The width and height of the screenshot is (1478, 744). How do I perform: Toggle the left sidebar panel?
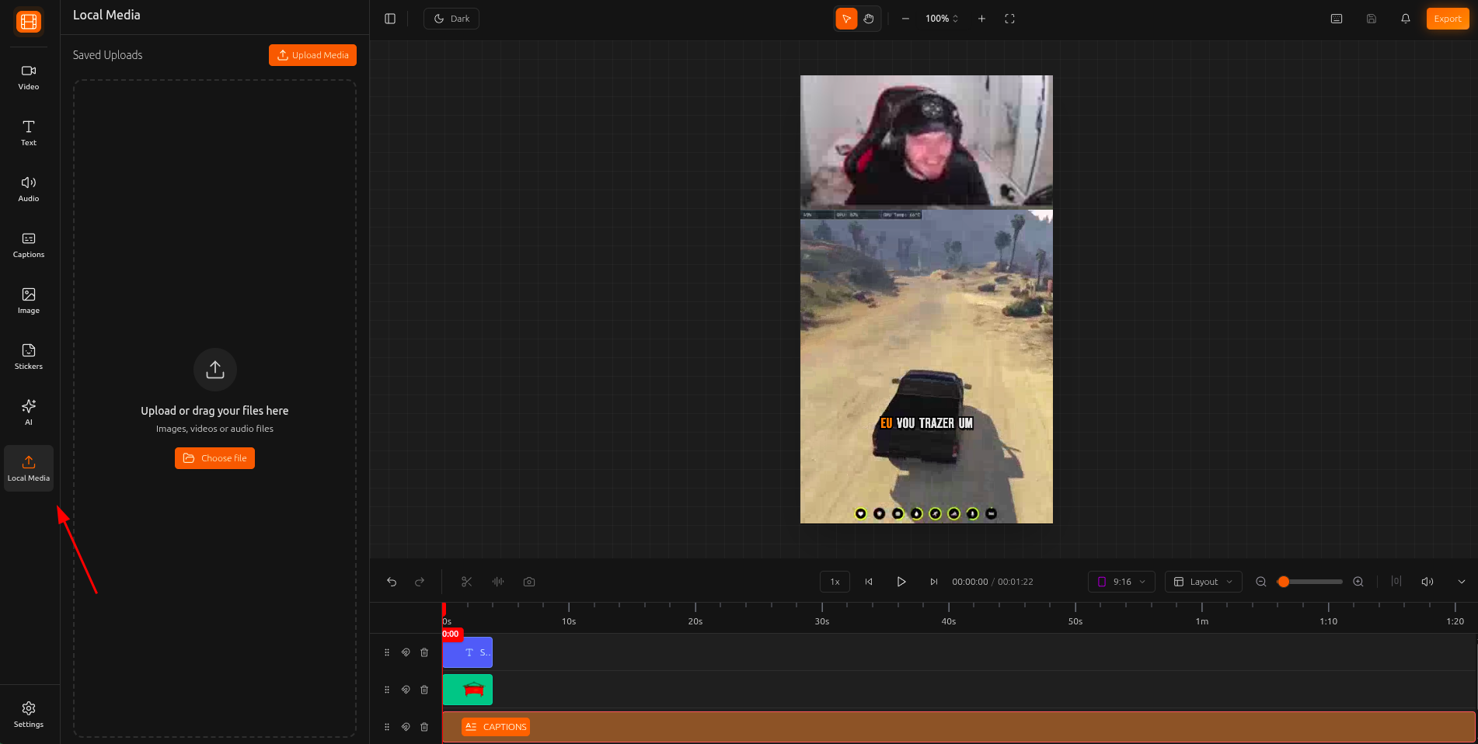point(390,19)
